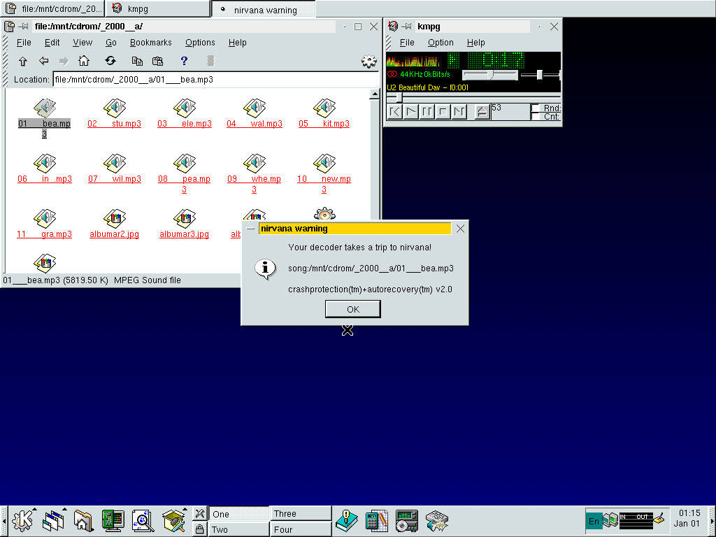Skip to next track in kmpg

click(x=459, y=112)
